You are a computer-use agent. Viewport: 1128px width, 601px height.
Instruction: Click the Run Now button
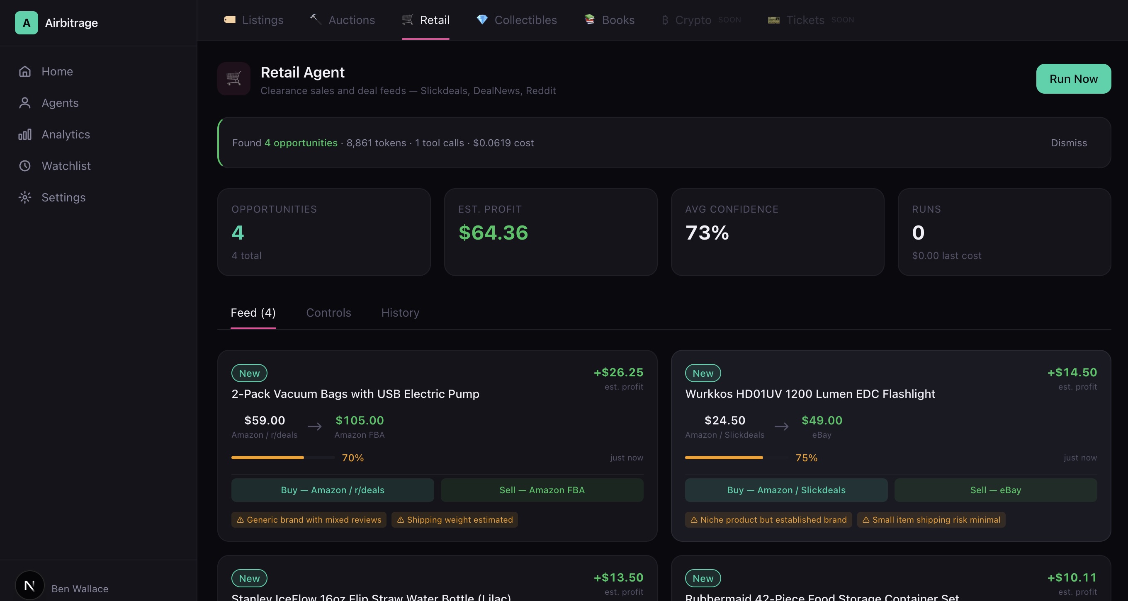click(1073, 79)
